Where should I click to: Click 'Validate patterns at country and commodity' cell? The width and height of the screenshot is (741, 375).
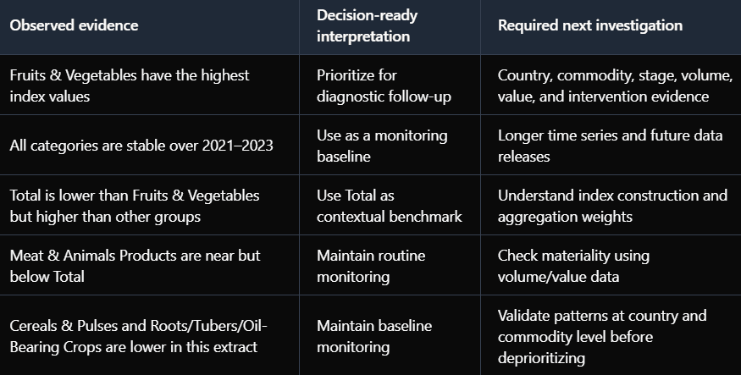[611, 335]
